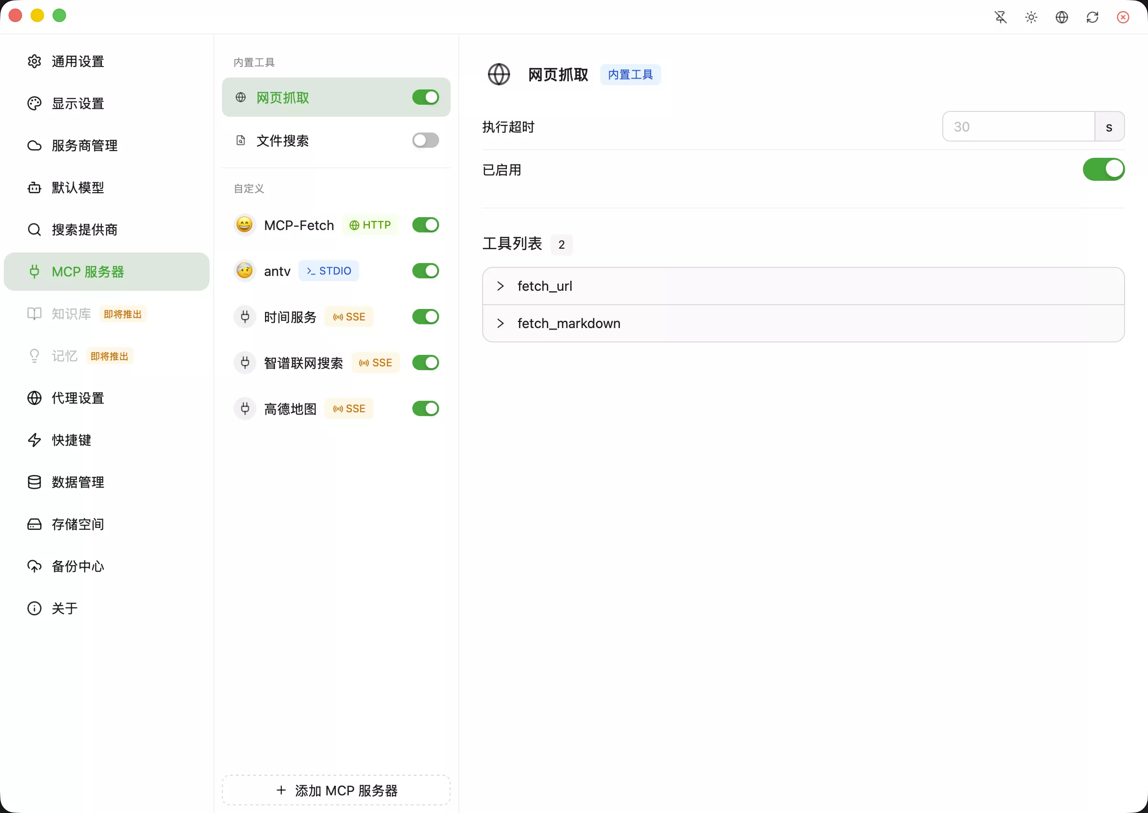
Task: Open 显示设置 from the sidebar
Action: coord(77,103)
